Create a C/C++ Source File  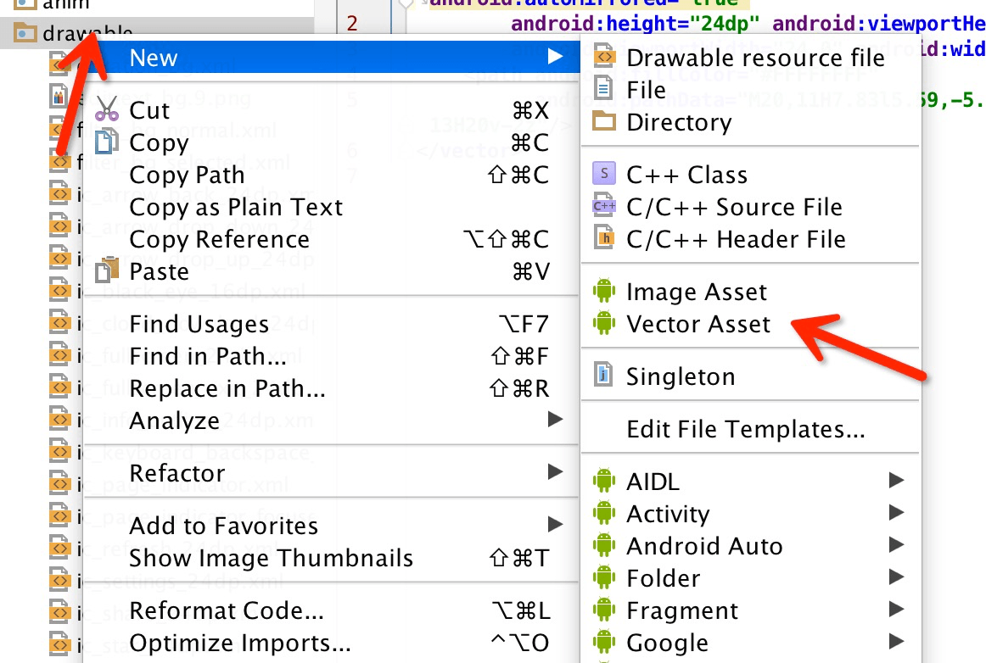[752, 207]
